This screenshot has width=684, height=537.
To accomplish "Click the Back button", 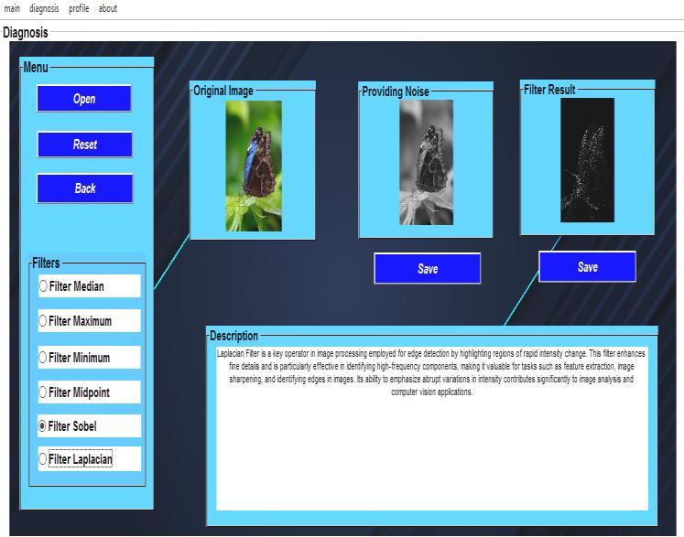I will coord(84,188).
